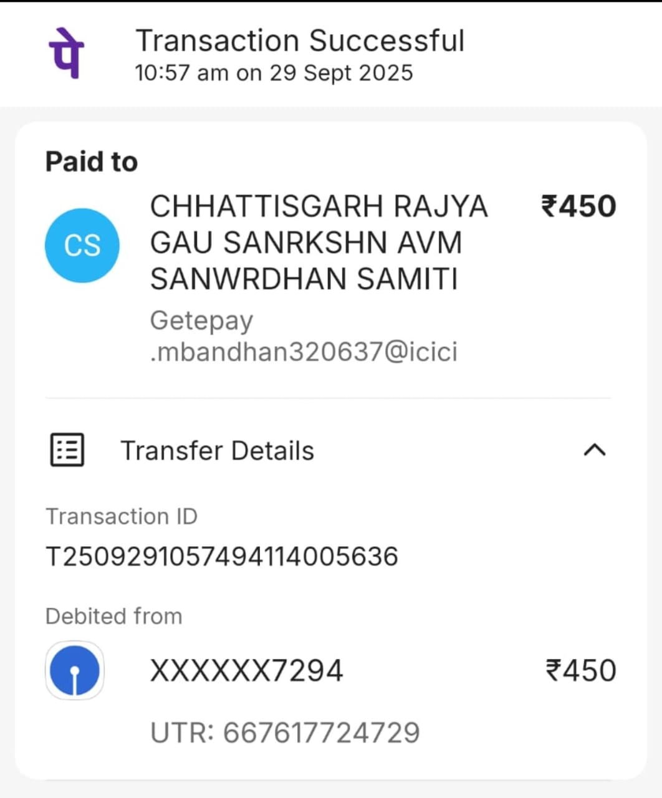The height and width of the screenshot is (798, 662).
Task: Tap Transaction ID T2509291057494114005636
Action: (222, 556)
